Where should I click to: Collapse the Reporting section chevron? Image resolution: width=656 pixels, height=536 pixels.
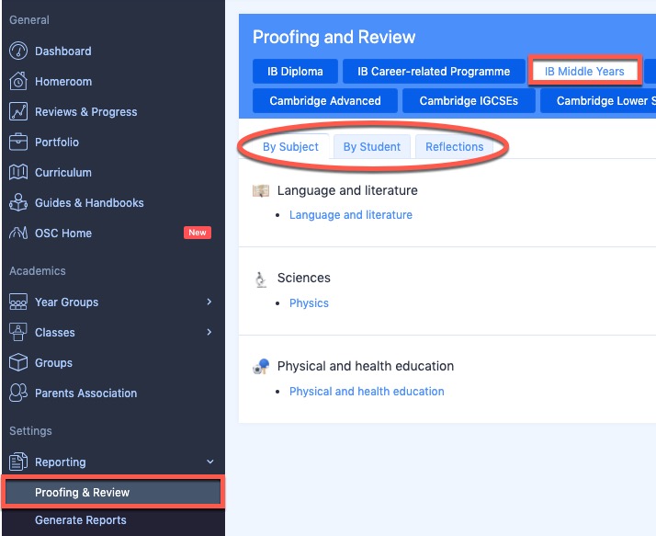click(x=210, y=462)
